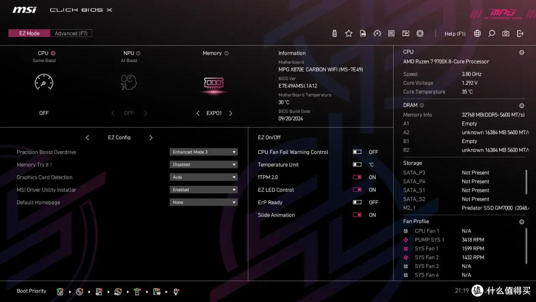Click the NPU AI Boost head icon
Viewport: 536px width, 302px height.
[129, 82]
